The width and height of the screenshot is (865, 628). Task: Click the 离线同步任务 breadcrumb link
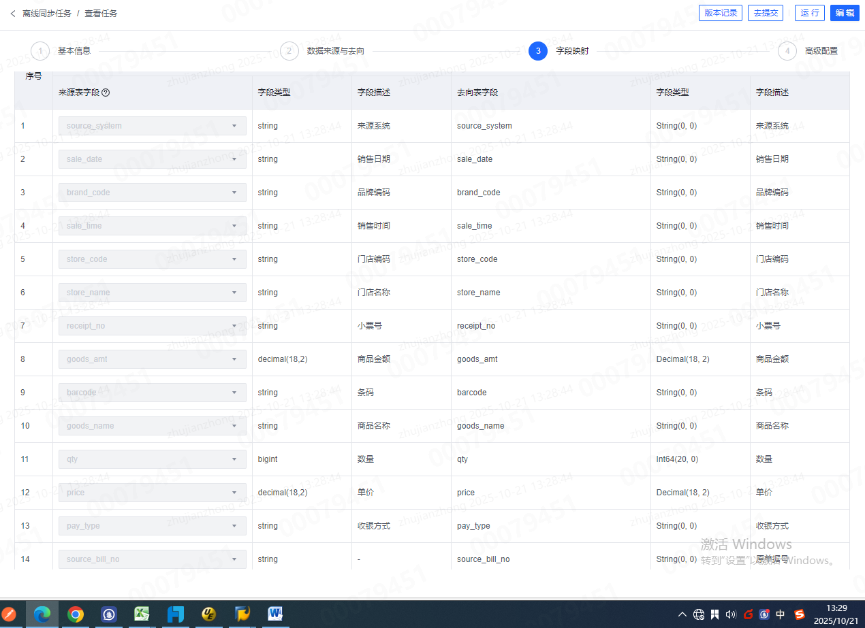point(46,14)
